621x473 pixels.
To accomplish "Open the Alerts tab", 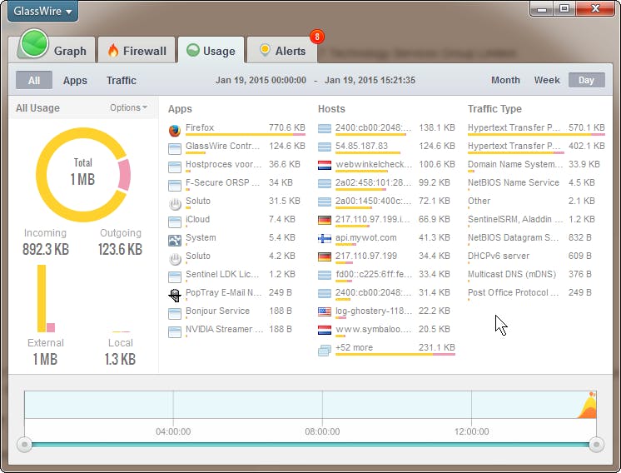I will click(x=282, y=50).
